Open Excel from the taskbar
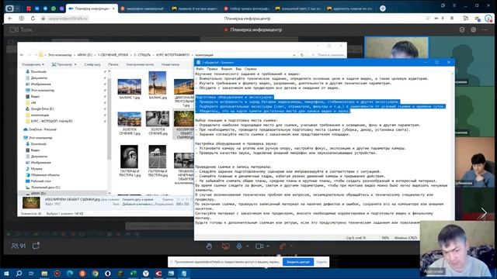 [133, 274]
